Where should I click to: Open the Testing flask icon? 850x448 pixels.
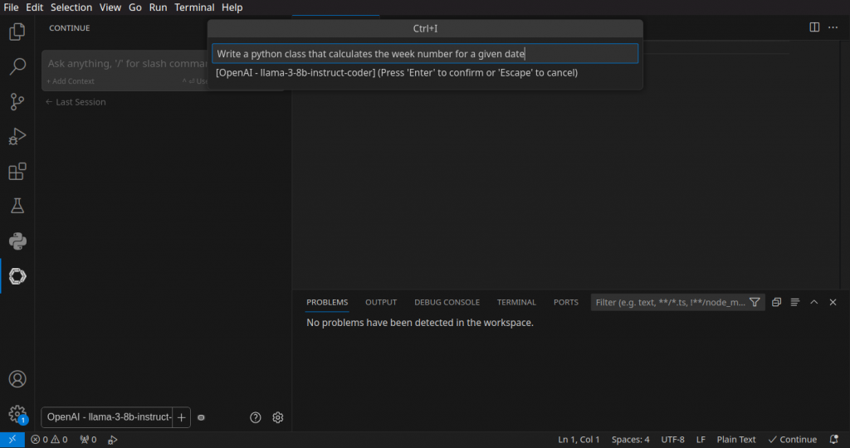tap(17, 206)
